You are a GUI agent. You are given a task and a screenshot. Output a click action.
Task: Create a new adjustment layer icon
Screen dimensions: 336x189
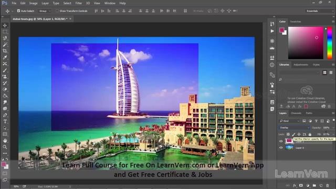[x=308, y=185]
